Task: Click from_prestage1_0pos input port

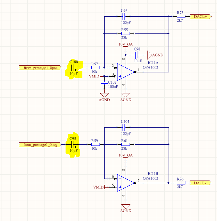Action: (40, 68)
